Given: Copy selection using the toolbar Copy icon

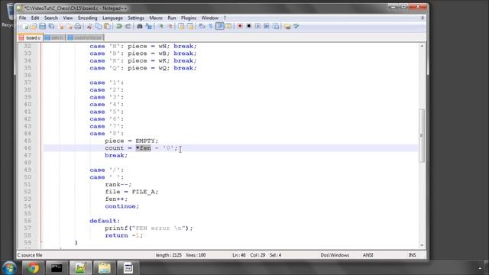Looking at the screenshot, I should pos(99,27).
